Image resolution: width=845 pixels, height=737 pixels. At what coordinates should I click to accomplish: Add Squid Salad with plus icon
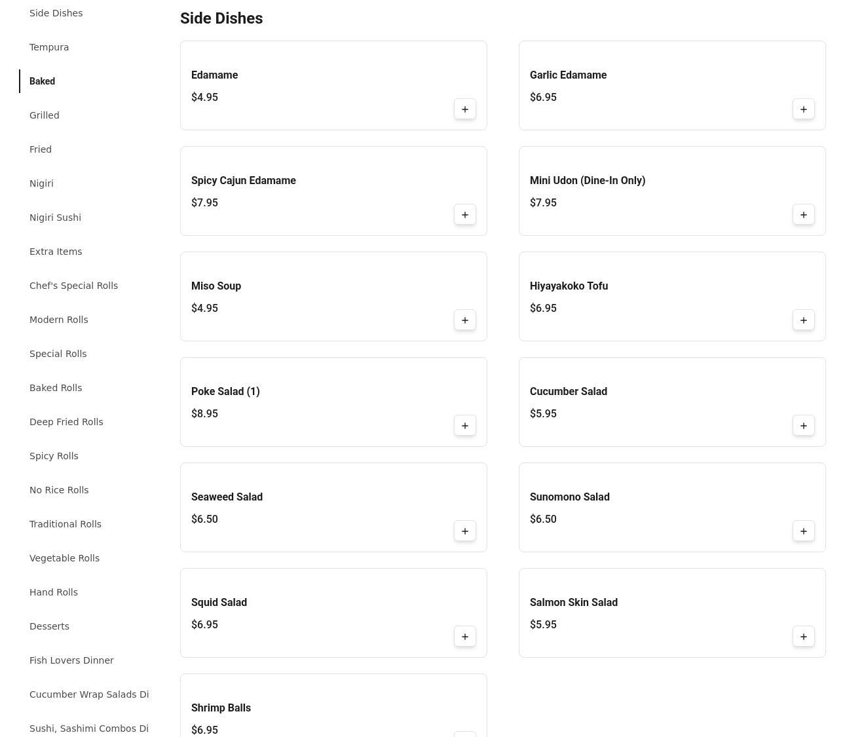(x=465, y=637)
